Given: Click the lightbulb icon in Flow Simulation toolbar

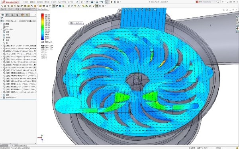Looking at the screenshot, I should 94,6.
